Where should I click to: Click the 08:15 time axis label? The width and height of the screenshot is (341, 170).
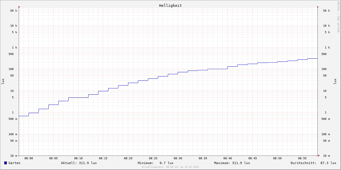[x=103, y=158]
